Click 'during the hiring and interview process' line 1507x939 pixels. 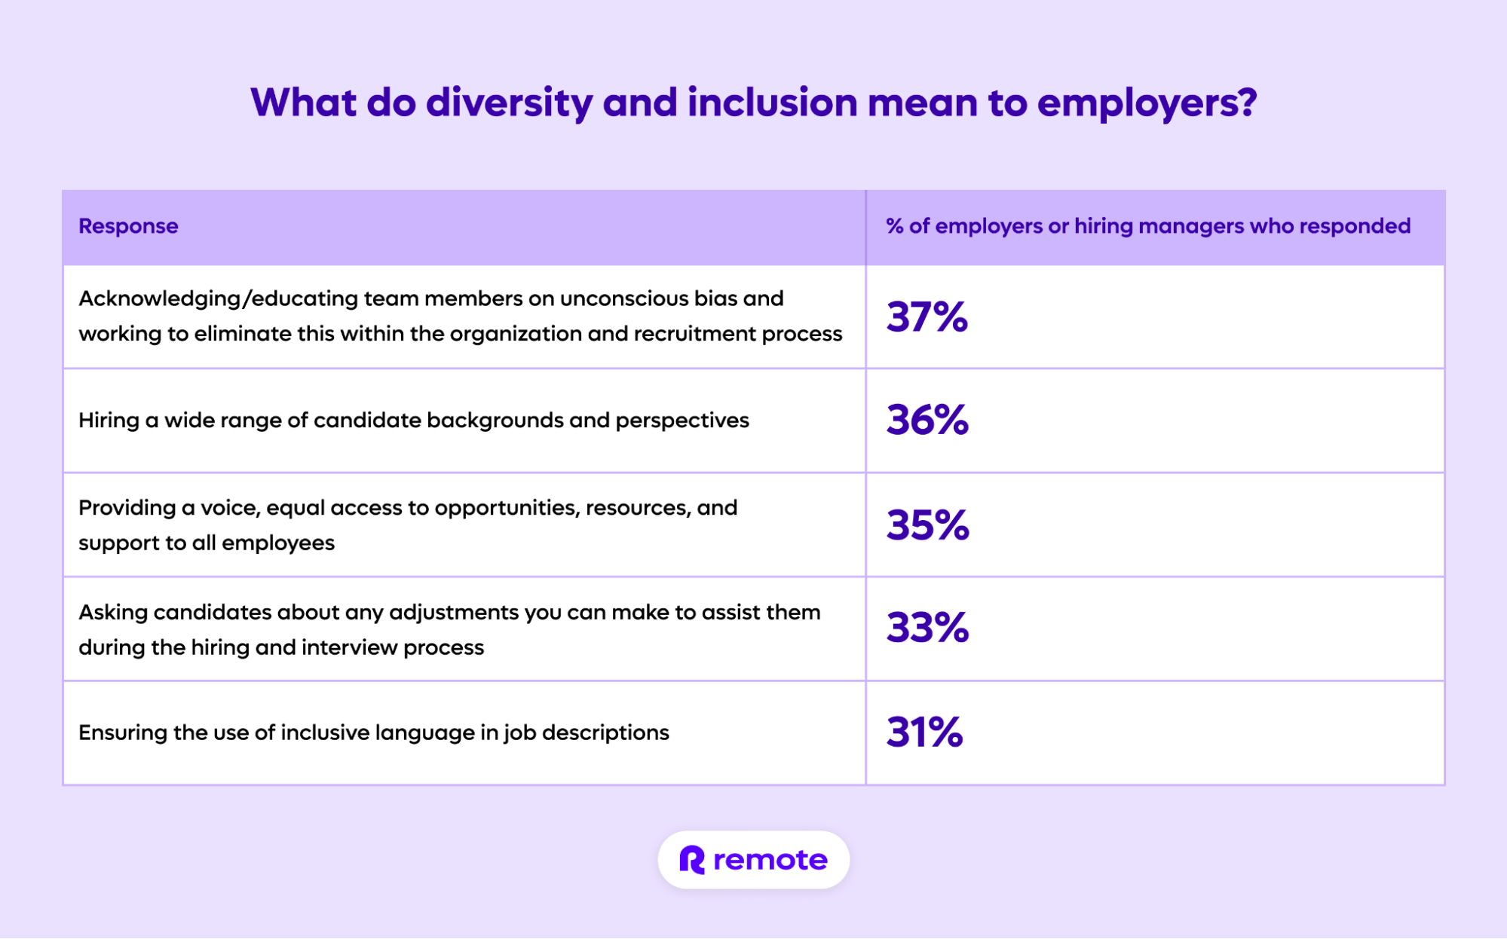point(280,647)
